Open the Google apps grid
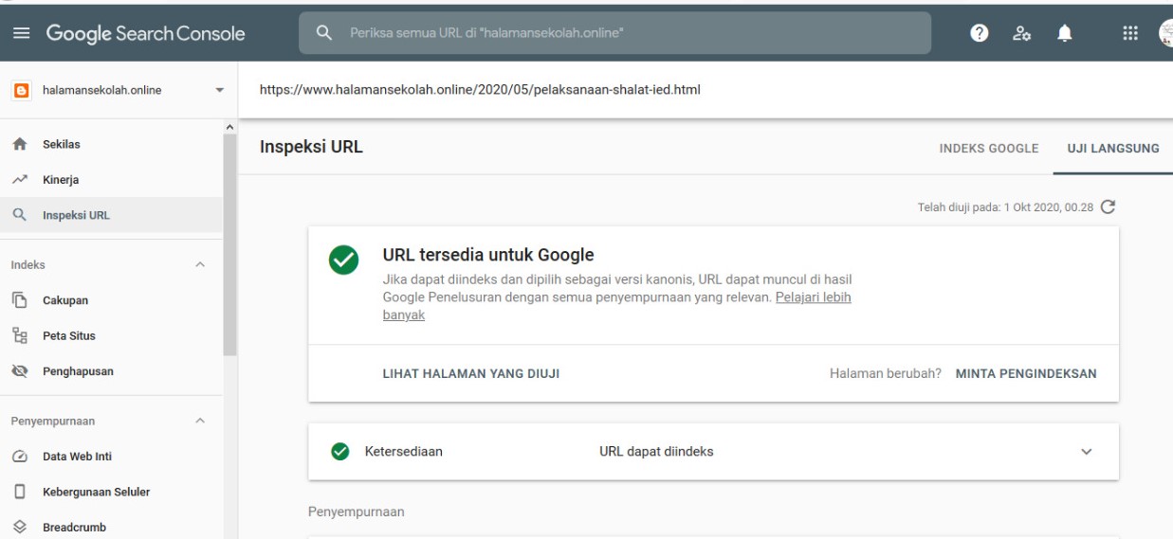Viewport: 1173px width, 539px height. (1129, 33)
